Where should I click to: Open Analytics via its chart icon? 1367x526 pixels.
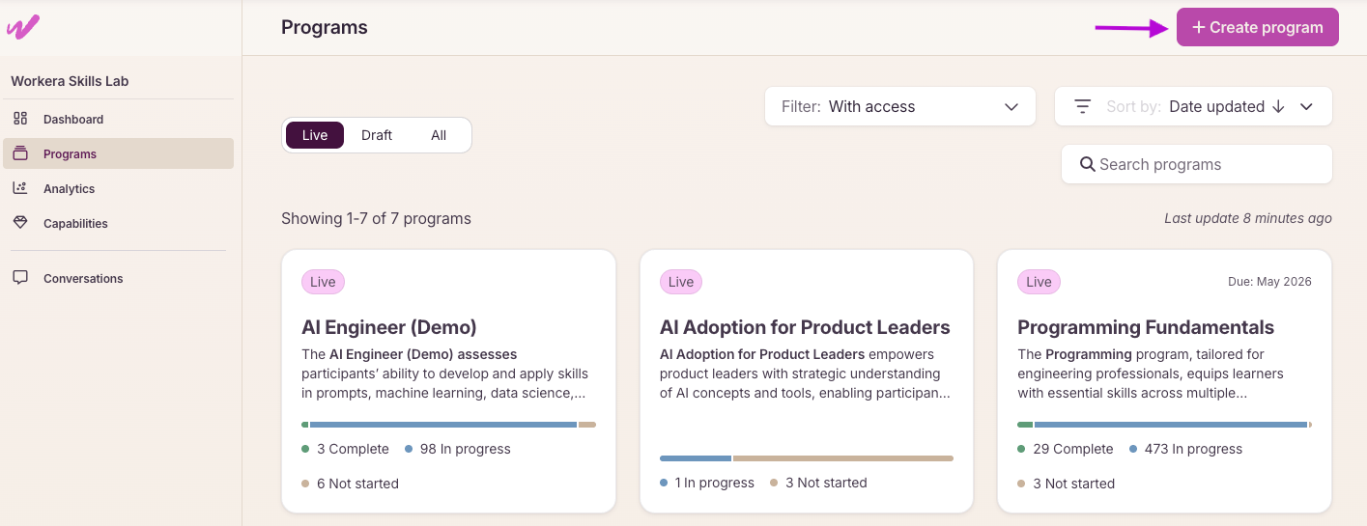pos(20,188)
